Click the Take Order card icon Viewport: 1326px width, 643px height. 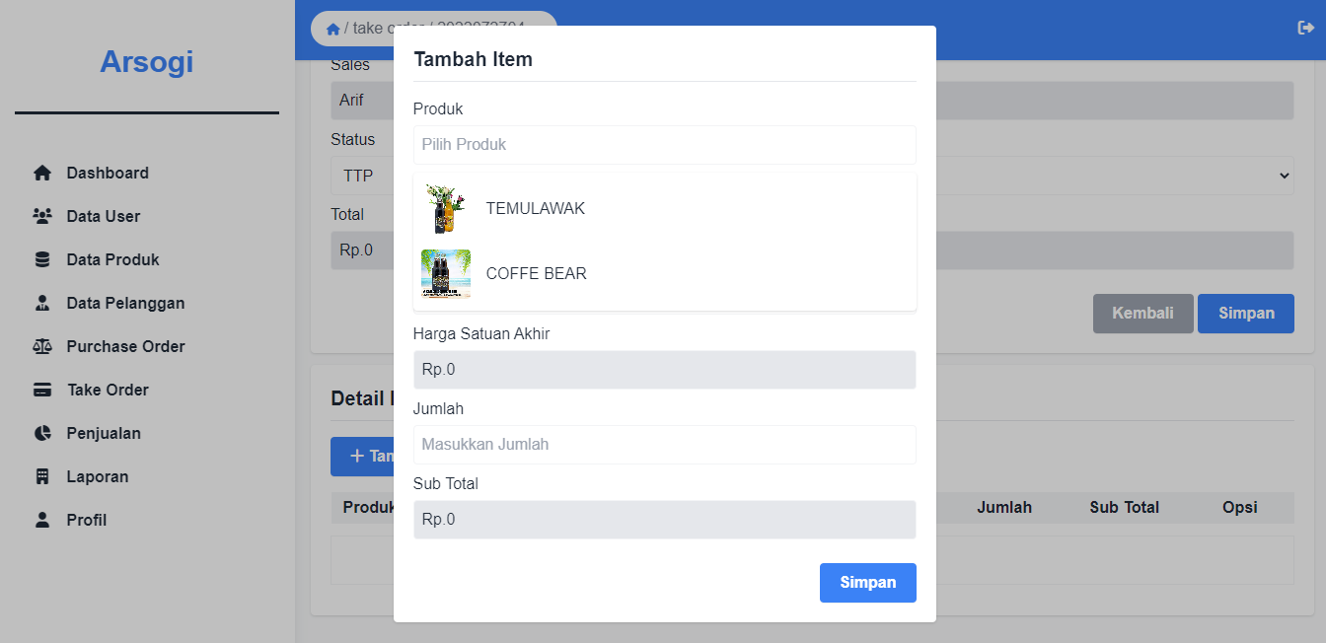[42, 391]
